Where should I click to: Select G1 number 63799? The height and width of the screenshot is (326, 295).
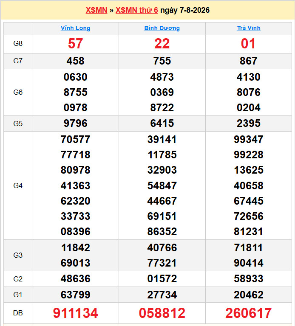[75, 295]
